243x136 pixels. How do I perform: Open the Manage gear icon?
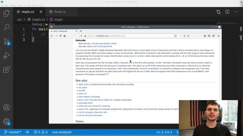coord(7,122)
